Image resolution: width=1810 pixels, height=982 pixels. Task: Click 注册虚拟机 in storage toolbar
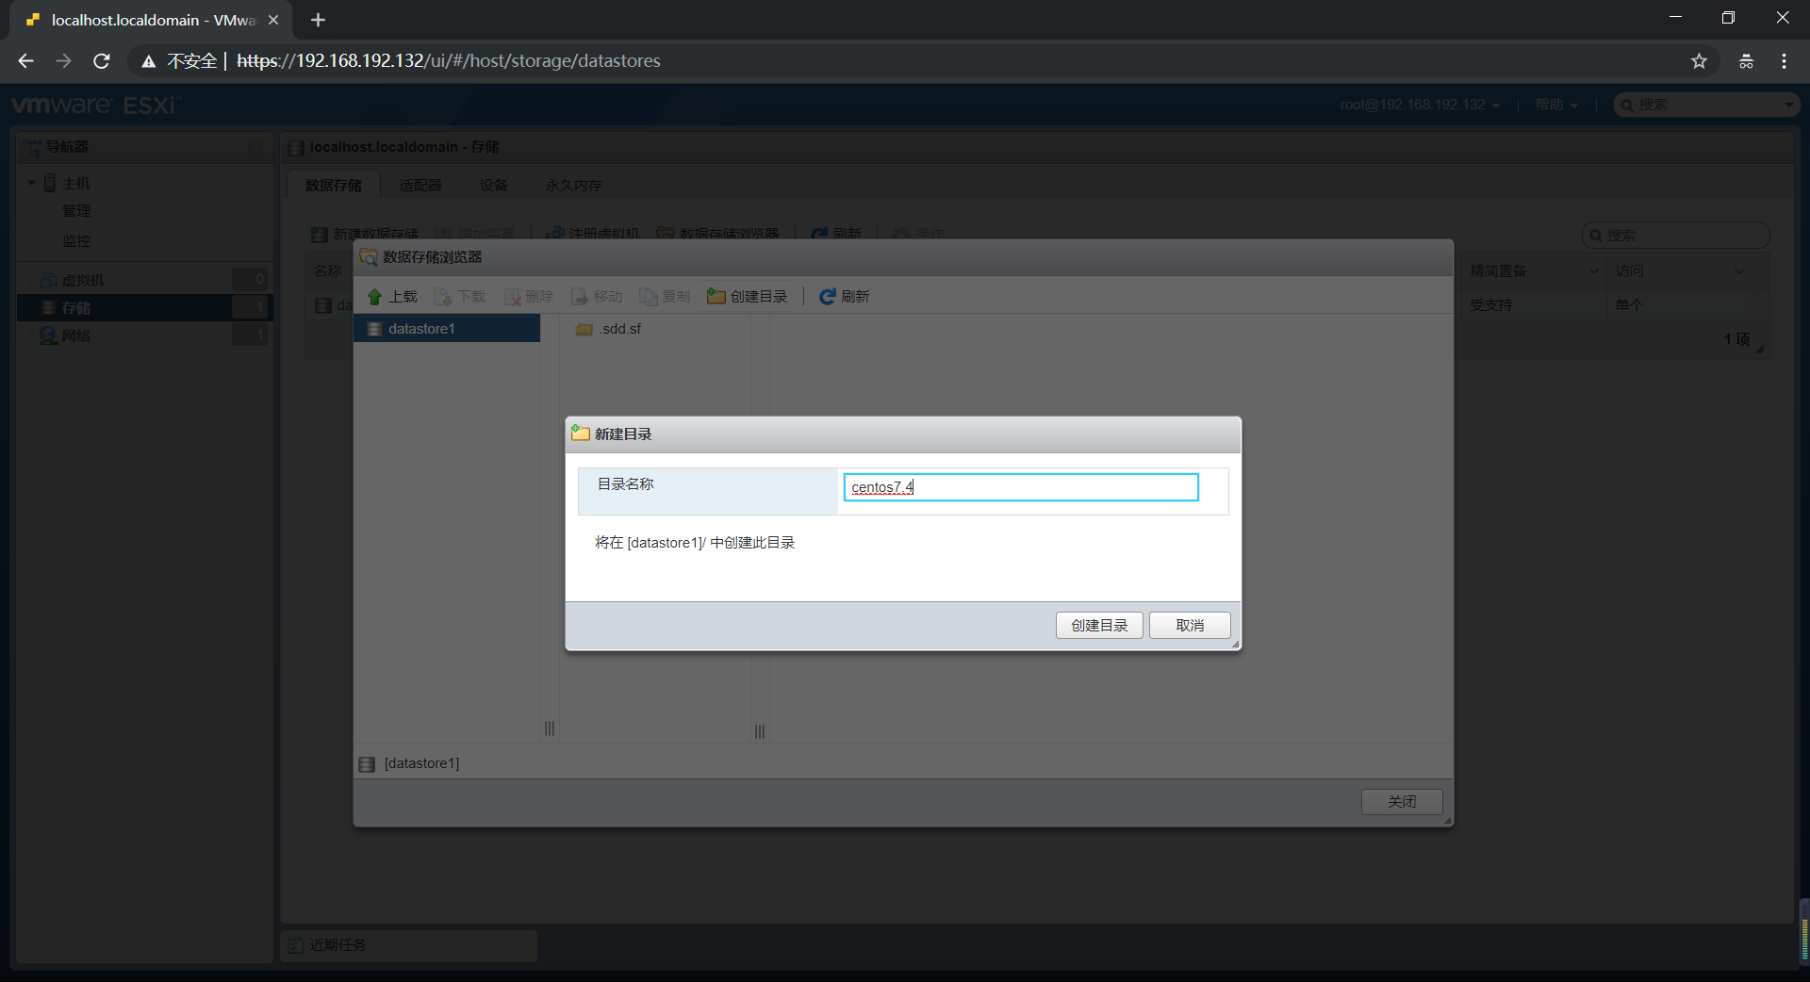tap(593, 234)
